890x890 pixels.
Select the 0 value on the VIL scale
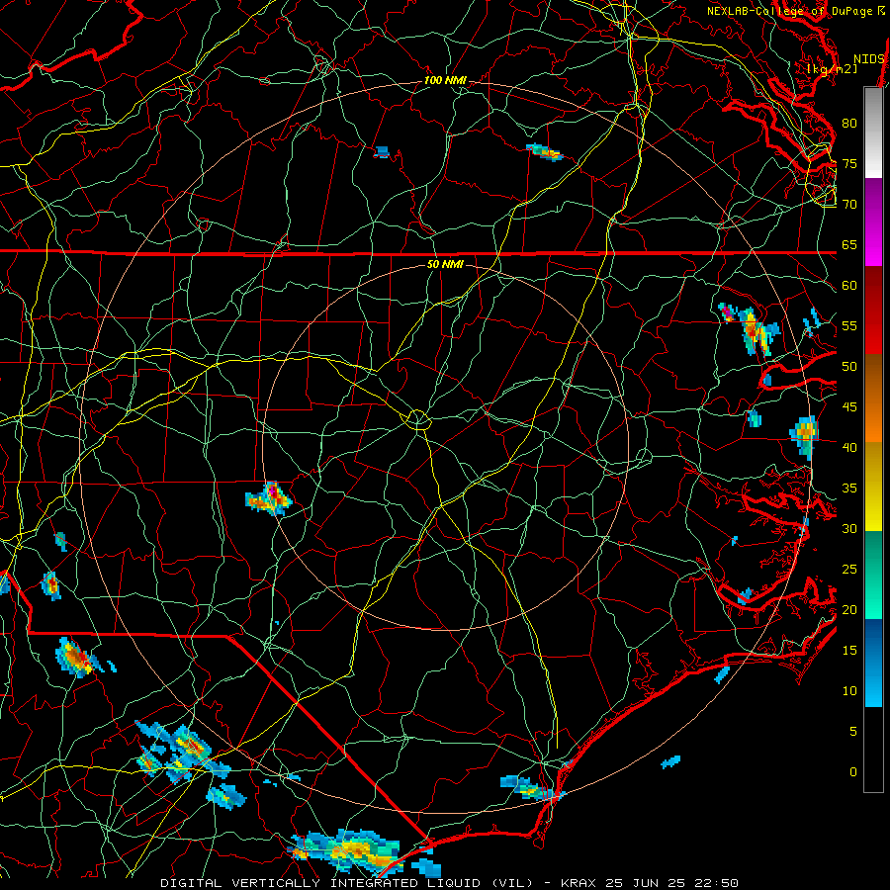point(853,772)
